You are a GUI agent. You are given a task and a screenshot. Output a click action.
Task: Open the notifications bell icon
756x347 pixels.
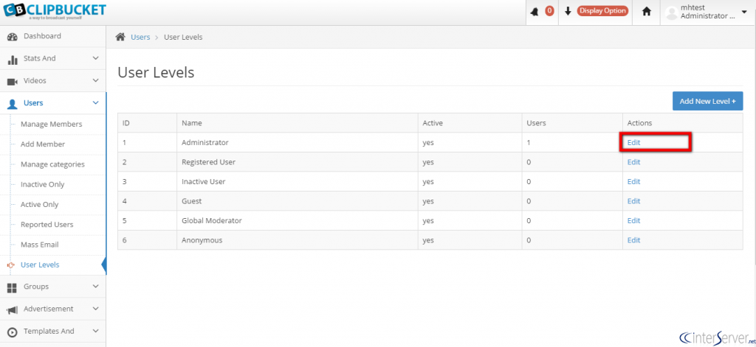(535, 12)
